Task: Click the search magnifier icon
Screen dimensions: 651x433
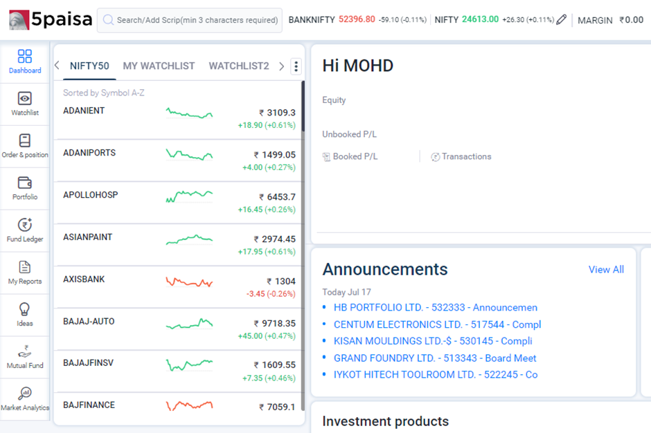Action: click(x=108, y=20)
